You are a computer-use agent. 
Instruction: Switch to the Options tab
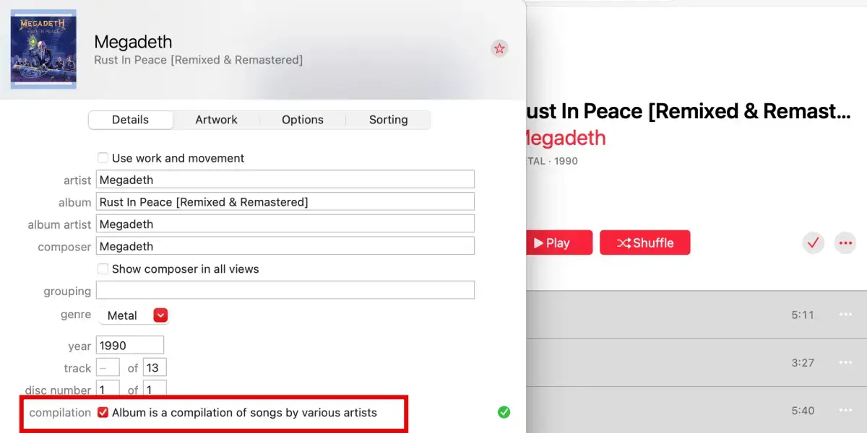click(303, 120)
